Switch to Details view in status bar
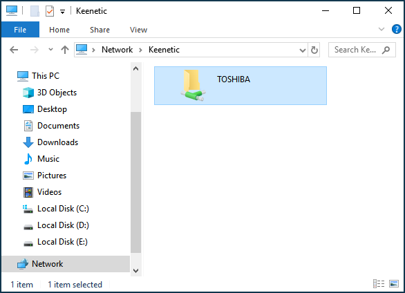The image size is (405, 293). (379, 284)
